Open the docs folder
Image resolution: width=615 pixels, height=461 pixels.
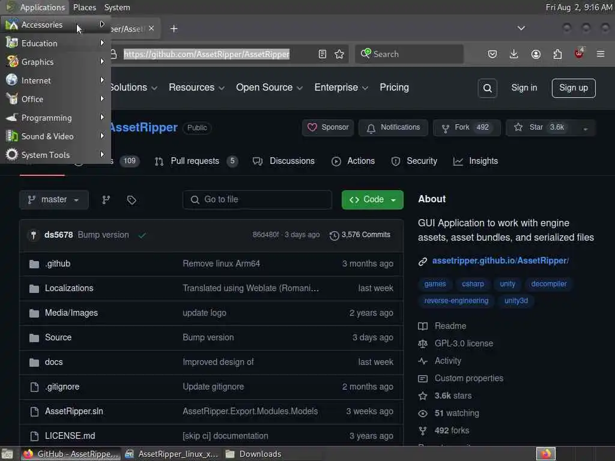coord(53,362)
